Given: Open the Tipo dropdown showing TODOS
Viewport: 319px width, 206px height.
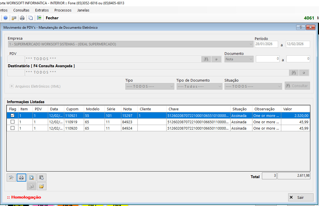Looking at the screenshot, I should point(150,86).
